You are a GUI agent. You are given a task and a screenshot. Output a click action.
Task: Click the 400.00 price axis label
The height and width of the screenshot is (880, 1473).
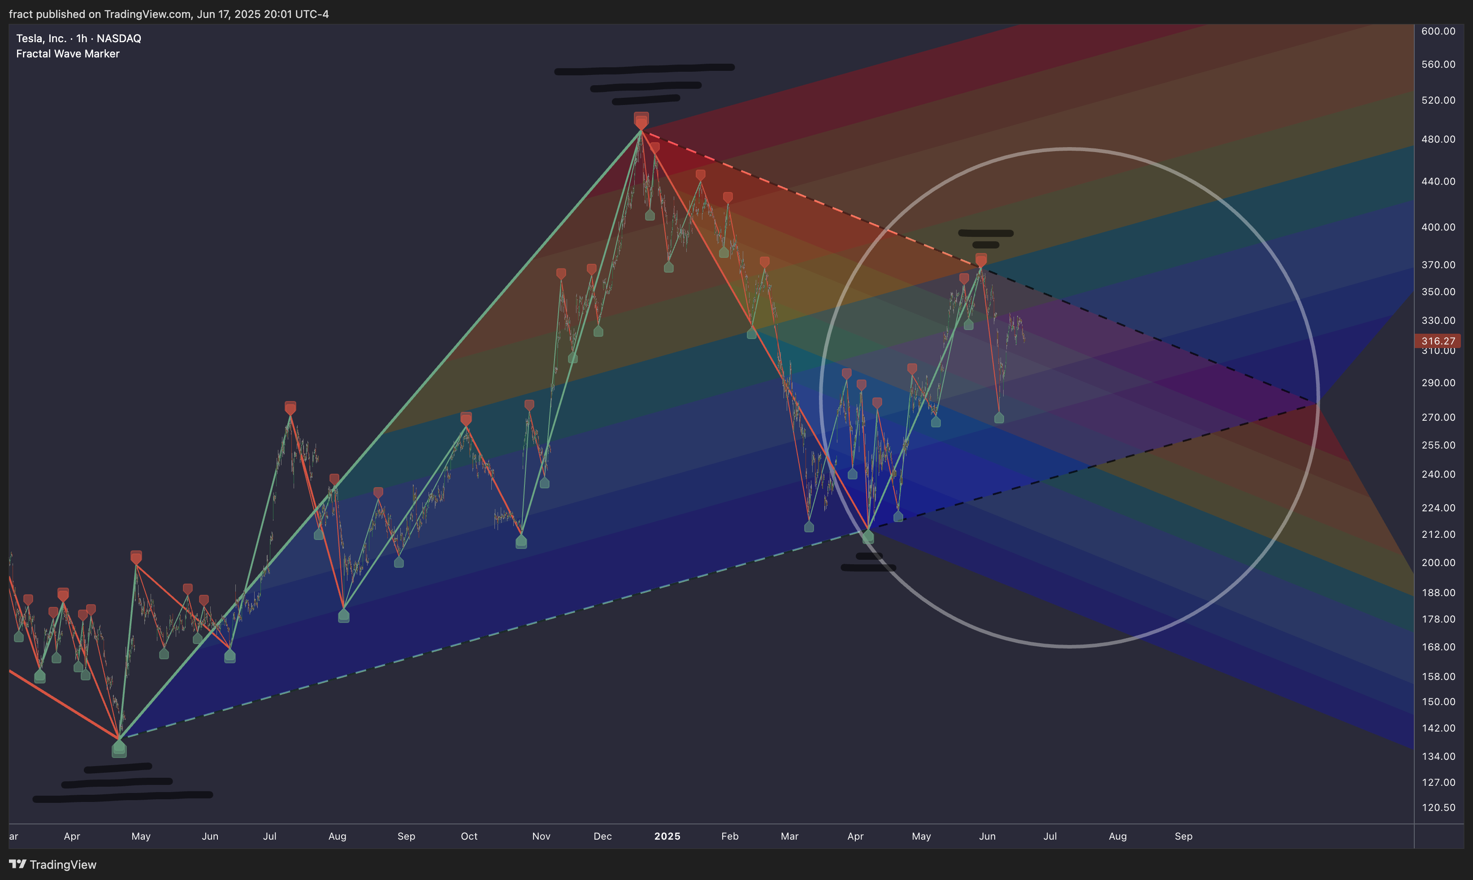pos(1438,227)
